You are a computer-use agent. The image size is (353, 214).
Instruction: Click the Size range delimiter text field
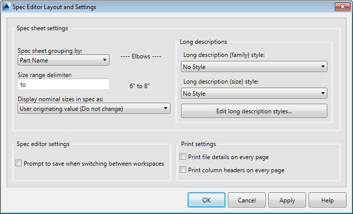click(63, 85)
